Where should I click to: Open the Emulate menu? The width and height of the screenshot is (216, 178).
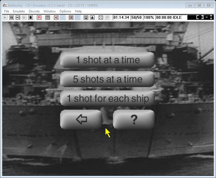point(19,11)
